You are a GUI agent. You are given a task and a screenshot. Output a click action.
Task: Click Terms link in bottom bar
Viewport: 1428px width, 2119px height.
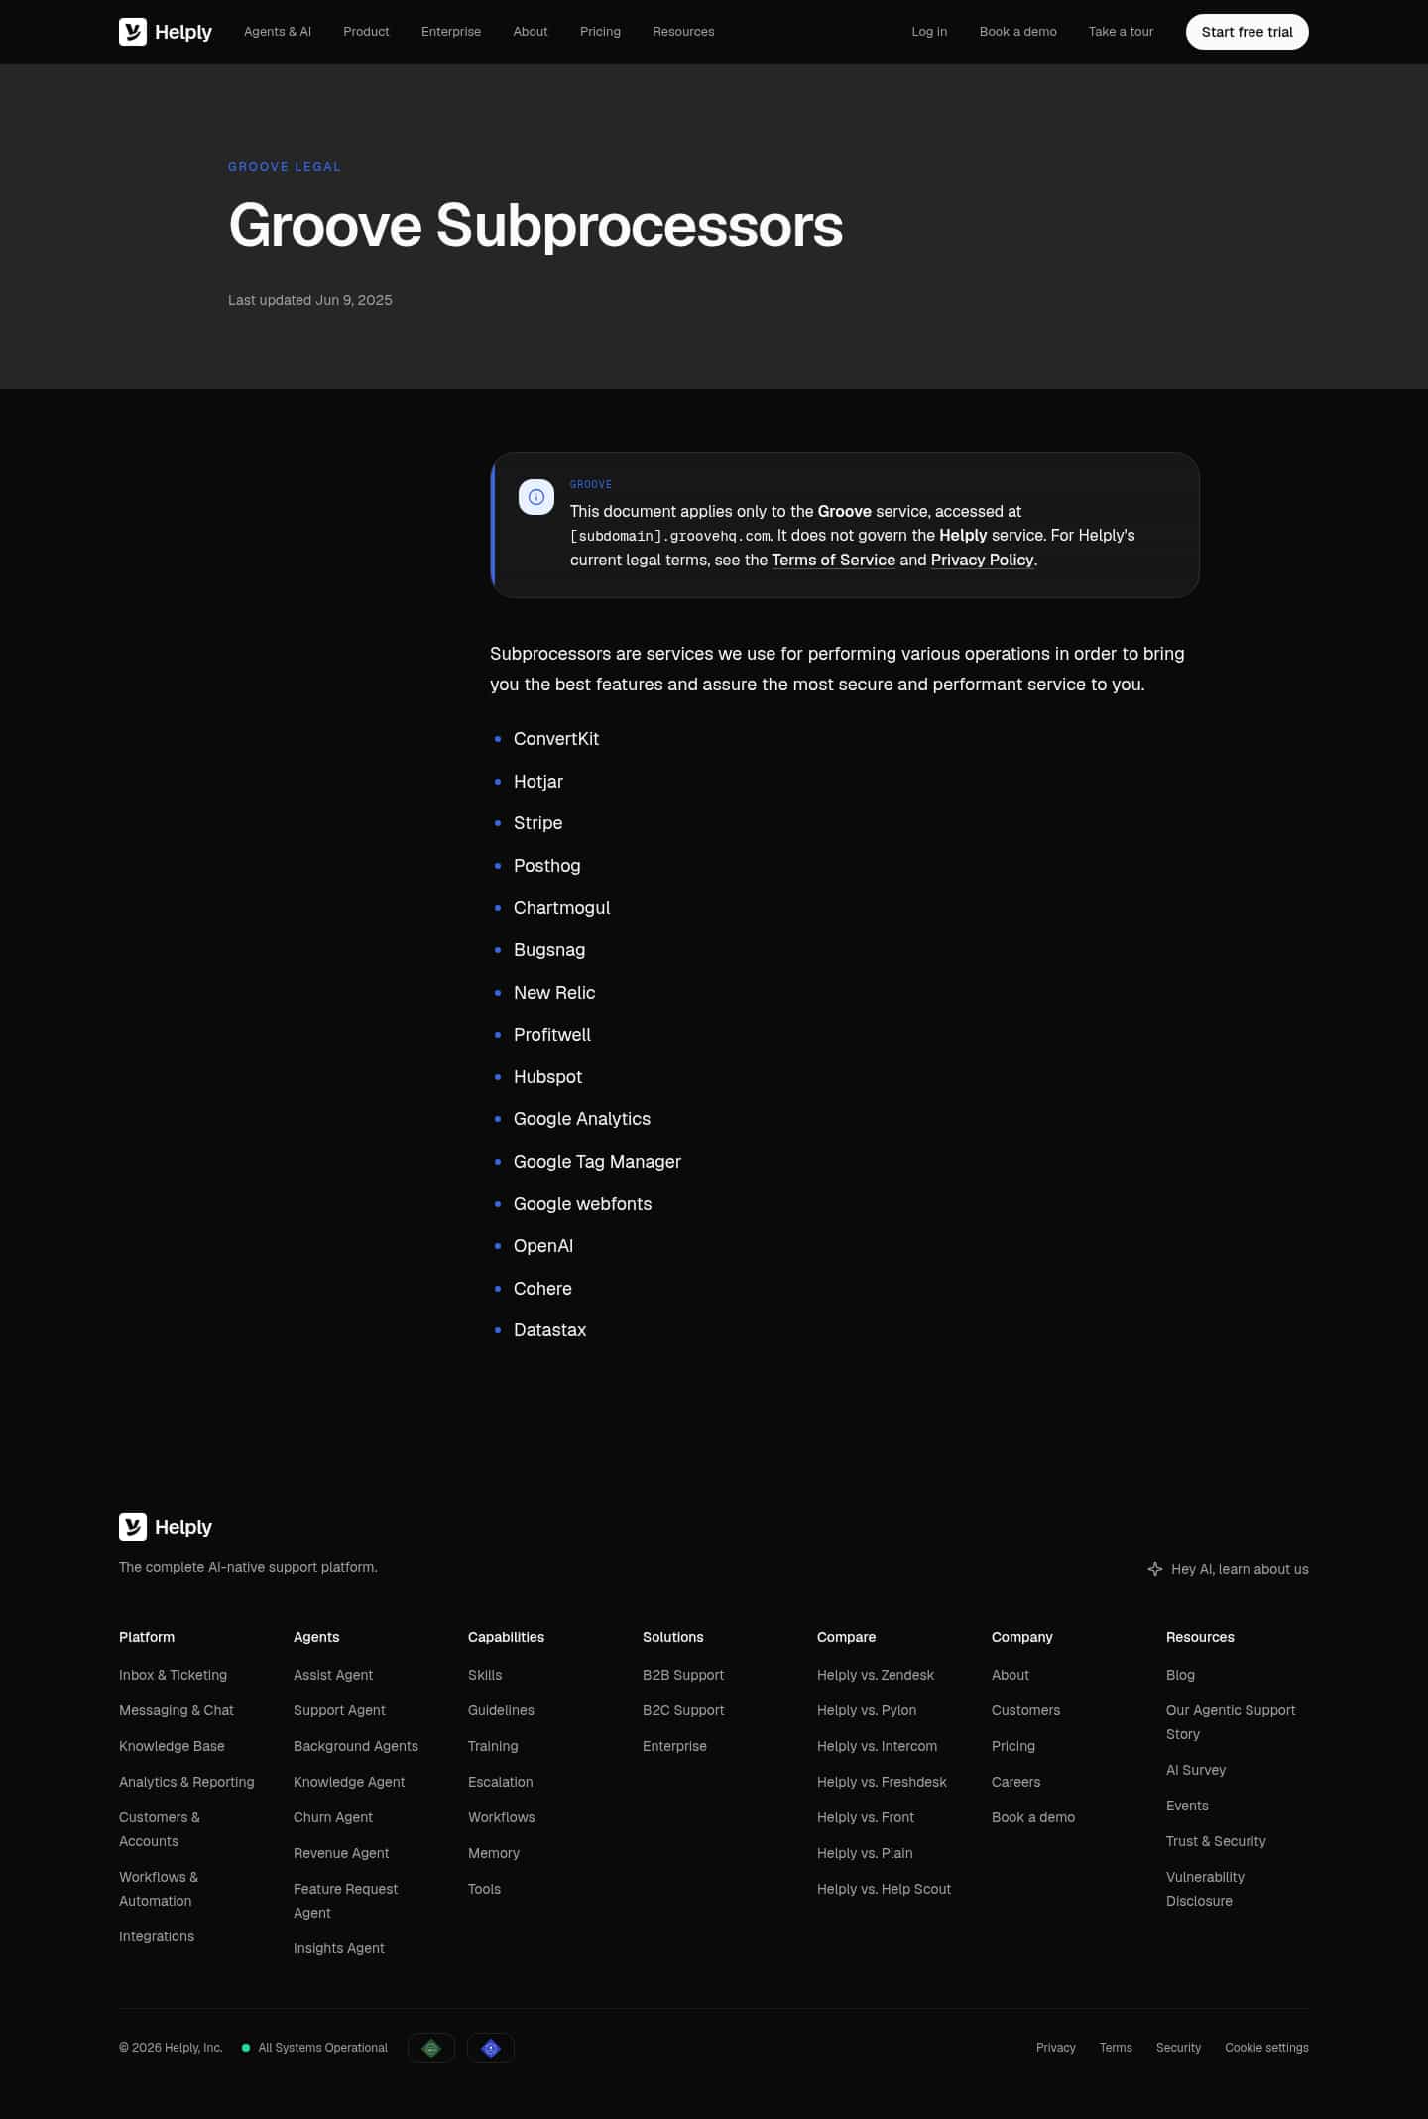(x=1116, y=2048)
